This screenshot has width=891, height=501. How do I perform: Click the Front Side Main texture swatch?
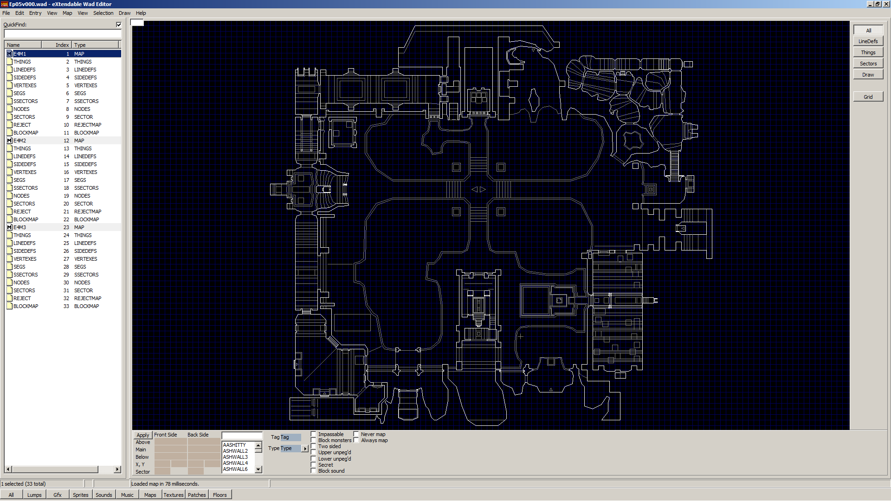170,450
